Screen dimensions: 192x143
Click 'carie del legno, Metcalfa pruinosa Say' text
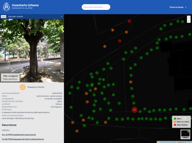pos(18,118)
